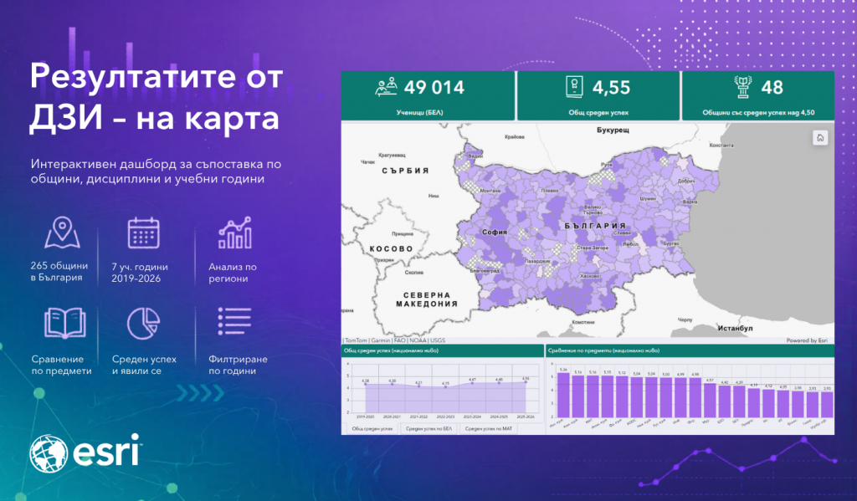Click the bar labeled 4,57

[710, 401]
